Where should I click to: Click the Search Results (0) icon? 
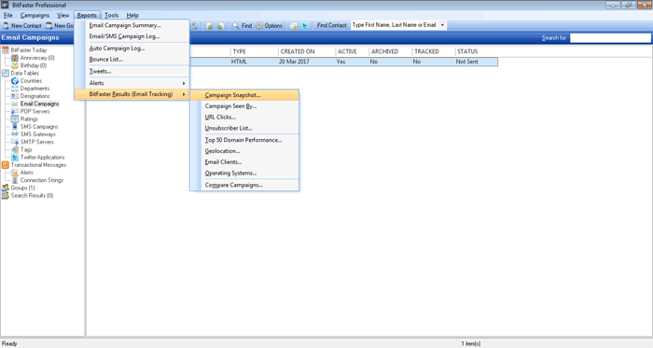tap(5, 196)
